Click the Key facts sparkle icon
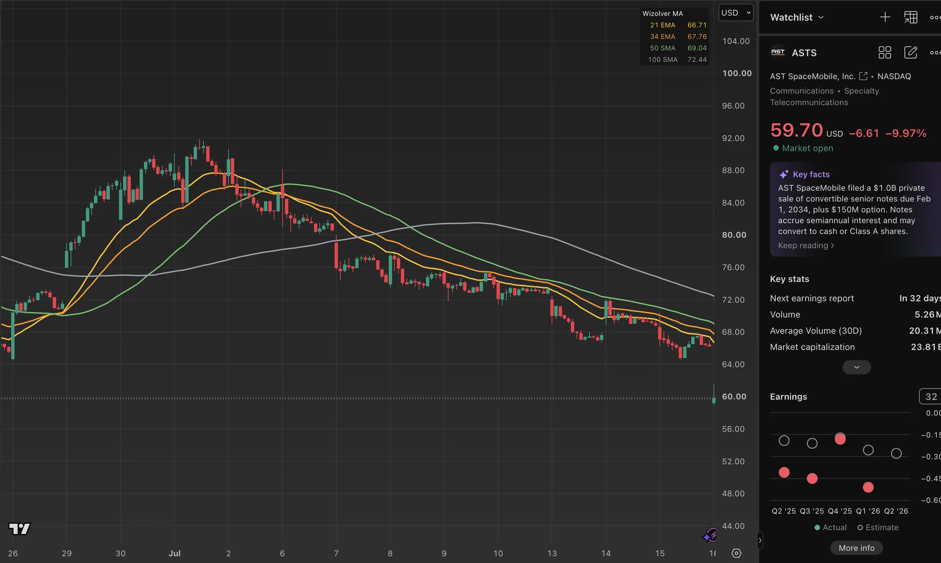941x563 pixels. pos(784,174)
